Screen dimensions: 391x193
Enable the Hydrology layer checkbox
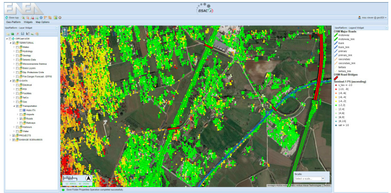click(17, 51)
